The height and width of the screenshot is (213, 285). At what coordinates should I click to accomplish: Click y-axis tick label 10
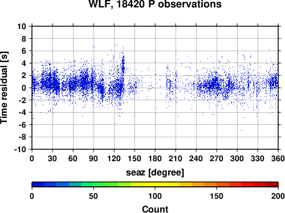click(x=22, y=26)
